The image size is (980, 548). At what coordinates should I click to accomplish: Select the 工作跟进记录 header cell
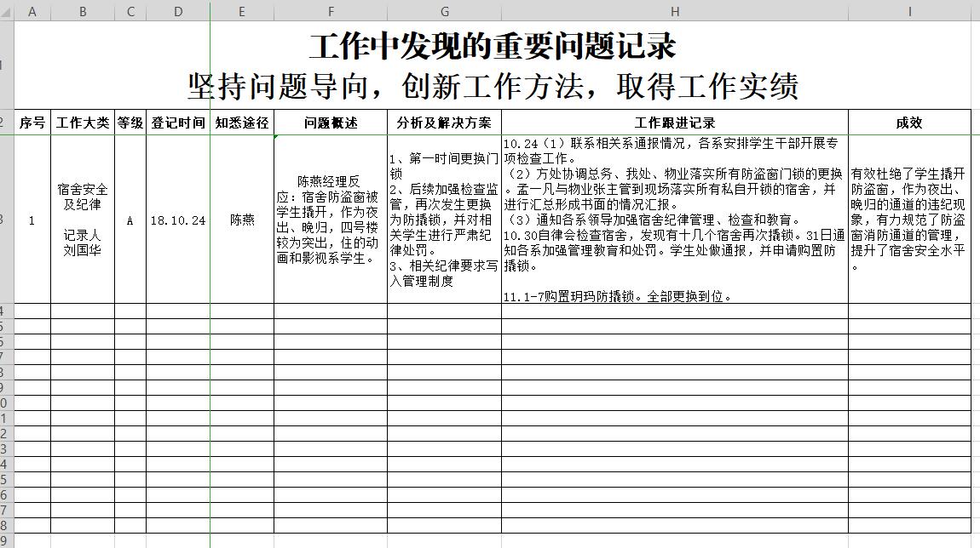point(675,123)
